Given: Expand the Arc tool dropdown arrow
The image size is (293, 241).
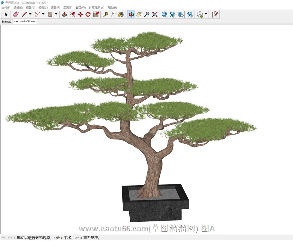Looking at the screenshot, I should click(x=43, y=14).
